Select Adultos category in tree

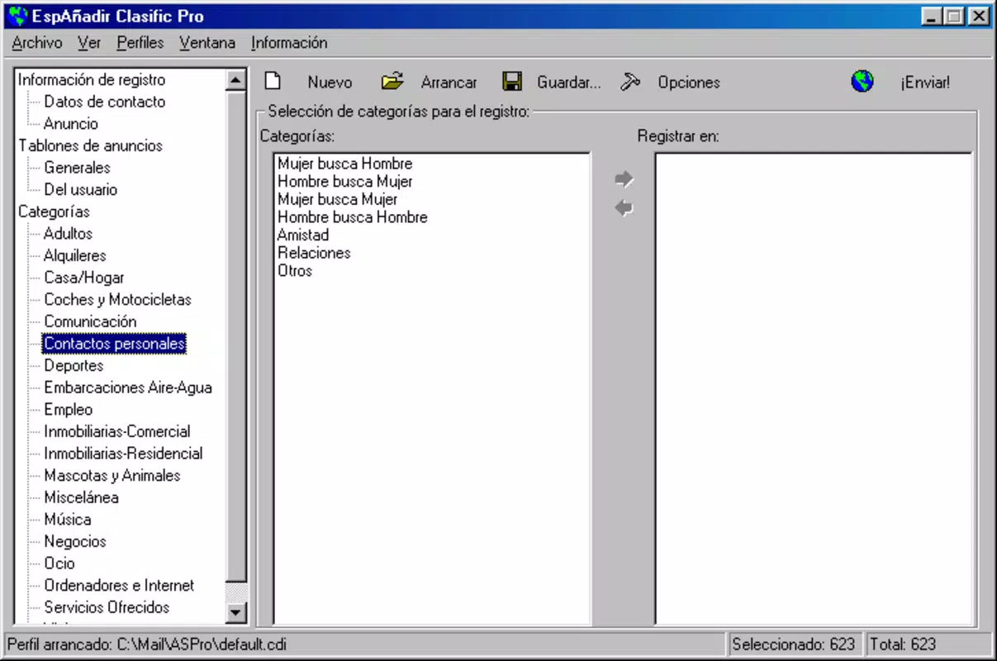pyautogui.click(x=68, y=234)
